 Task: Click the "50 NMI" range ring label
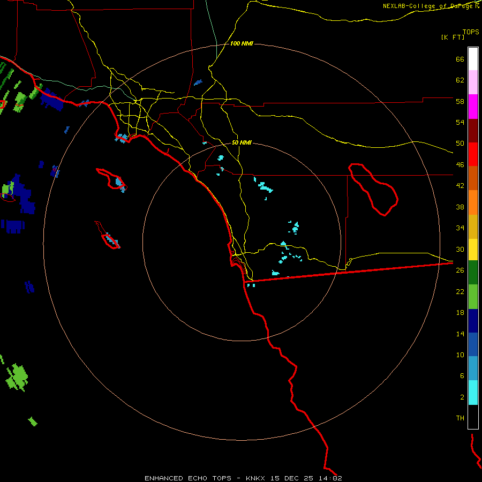pos(242,142)
